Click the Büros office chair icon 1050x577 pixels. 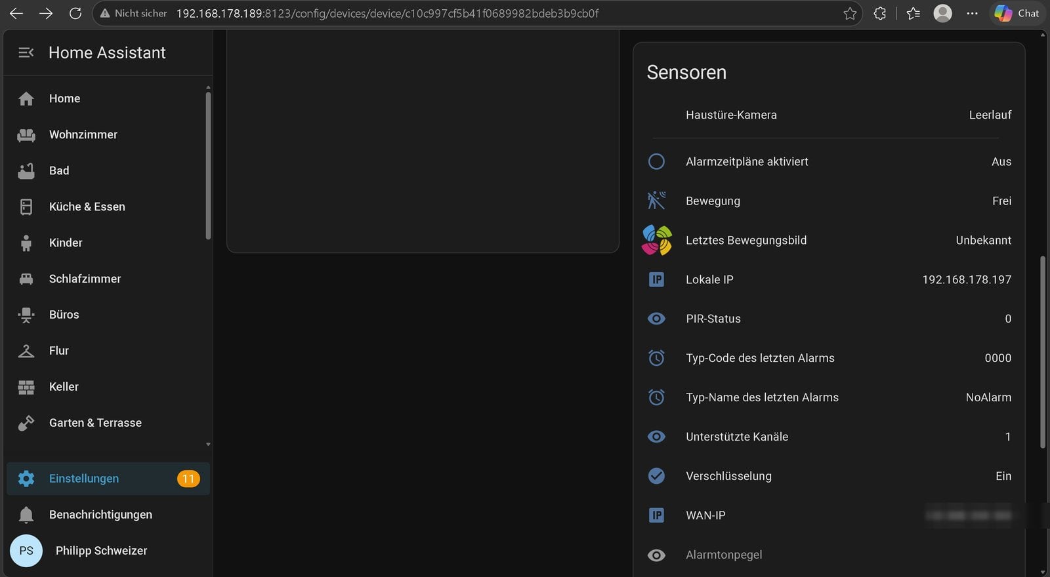point(26,315)
